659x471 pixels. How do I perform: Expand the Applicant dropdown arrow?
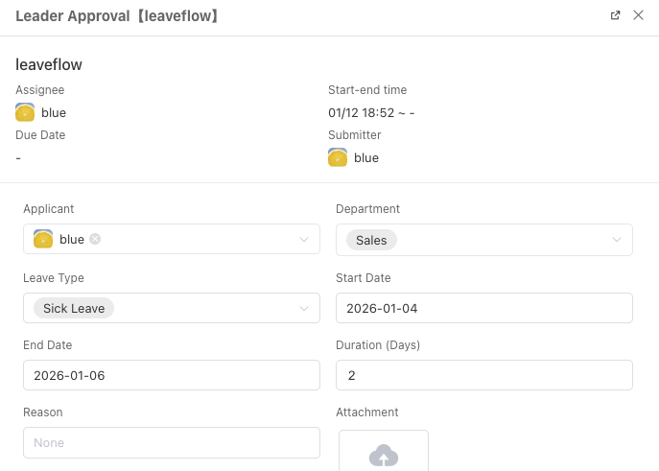click(304, 240)
